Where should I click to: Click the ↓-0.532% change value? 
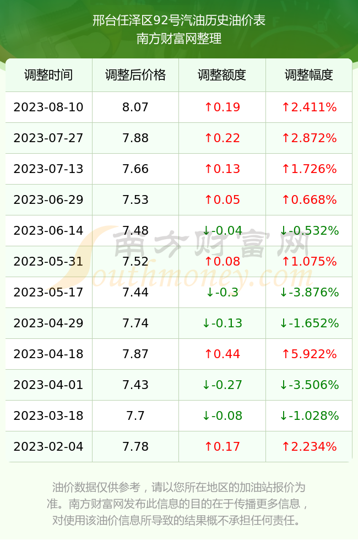(x=309, y=230)
